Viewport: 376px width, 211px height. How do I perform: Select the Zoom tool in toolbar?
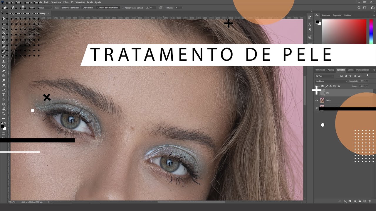click(x=3, y=113)
